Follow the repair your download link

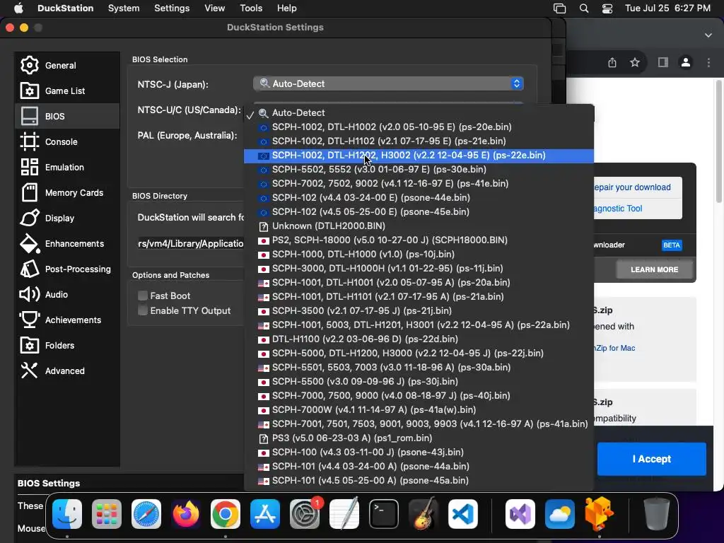(633, 187)
